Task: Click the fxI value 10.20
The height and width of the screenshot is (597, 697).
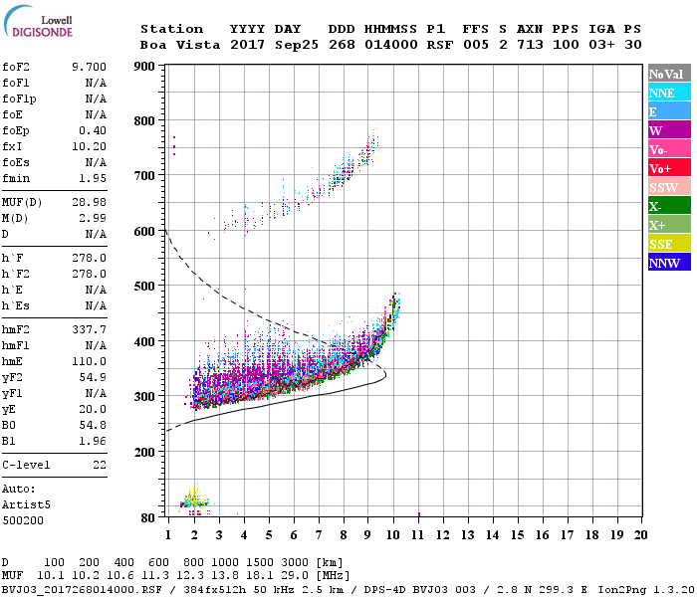Action: pos(89,146)
